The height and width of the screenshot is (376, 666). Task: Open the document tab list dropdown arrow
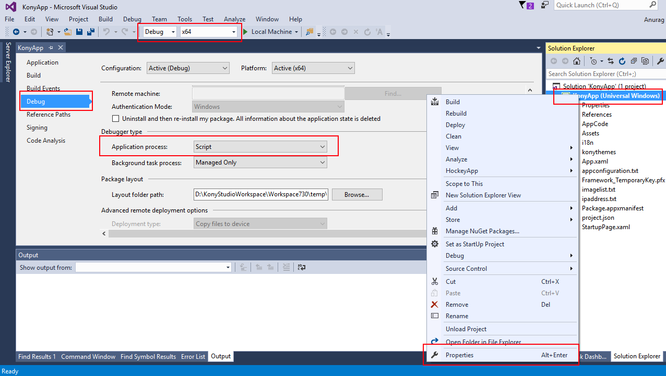tap(539, 48)
